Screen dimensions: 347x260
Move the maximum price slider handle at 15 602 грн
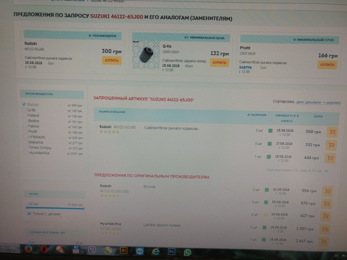[83, 208]
